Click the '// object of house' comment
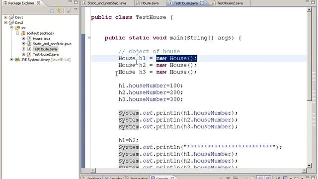Image resolution: width=318 pixels, height=179 pixels. [x=149, y=52]
